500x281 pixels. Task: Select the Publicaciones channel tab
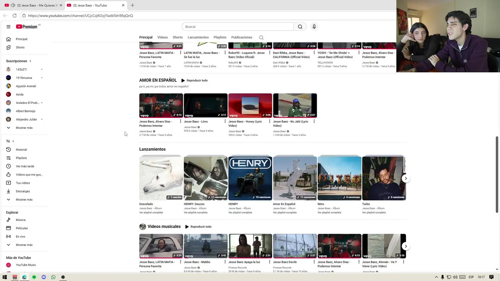tap(242, 37)
